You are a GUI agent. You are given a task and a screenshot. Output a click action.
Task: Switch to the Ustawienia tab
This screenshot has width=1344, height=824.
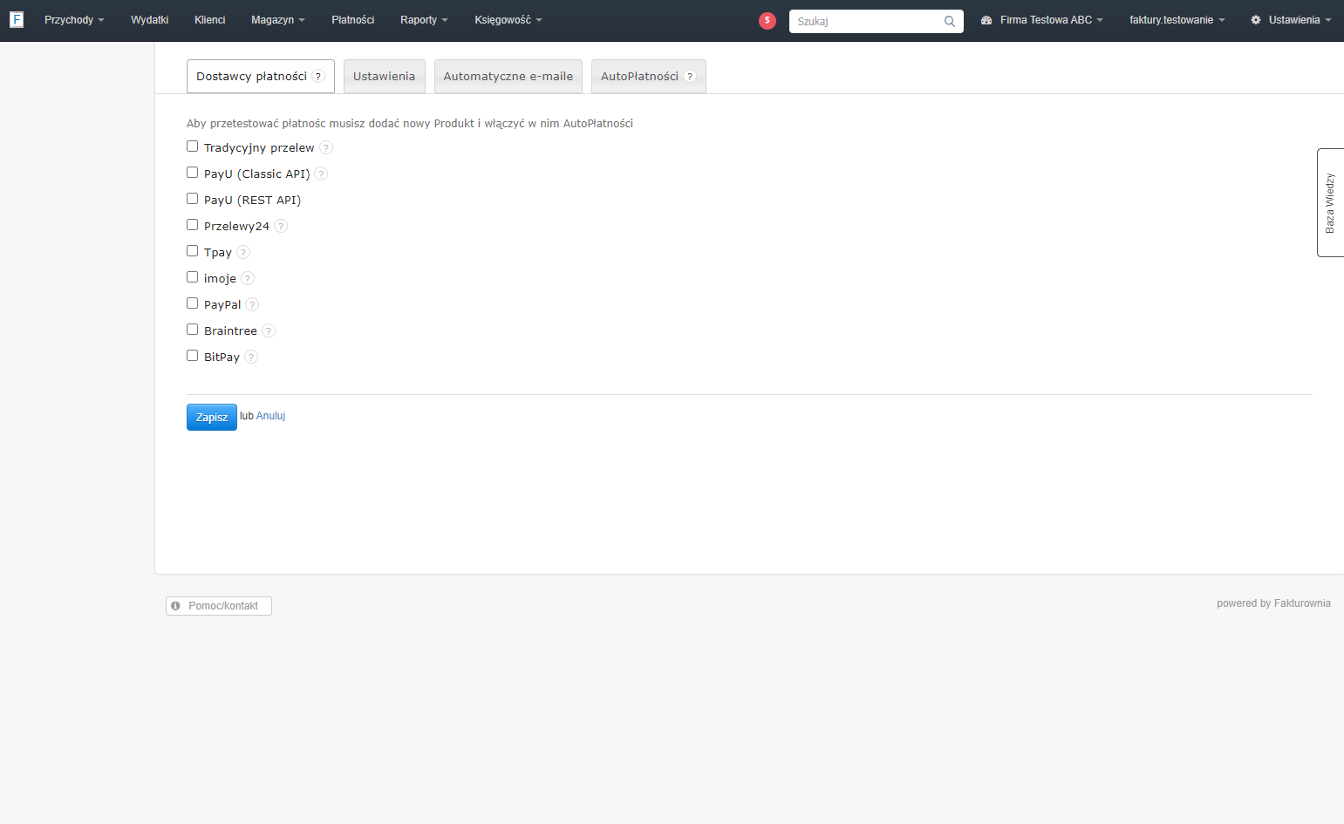pyautogui.click(x=385, y=77)
